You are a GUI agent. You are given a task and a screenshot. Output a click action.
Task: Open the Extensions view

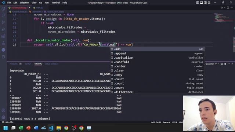3,36
